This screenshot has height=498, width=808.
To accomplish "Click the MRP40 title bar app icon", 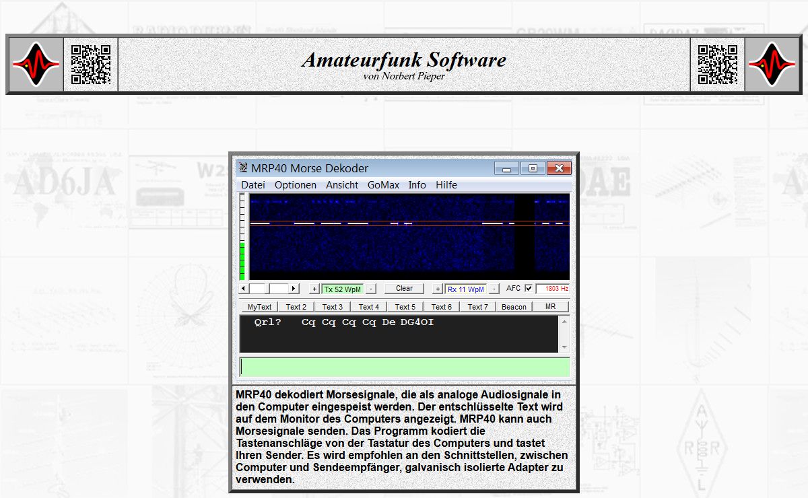I will 244,168.
